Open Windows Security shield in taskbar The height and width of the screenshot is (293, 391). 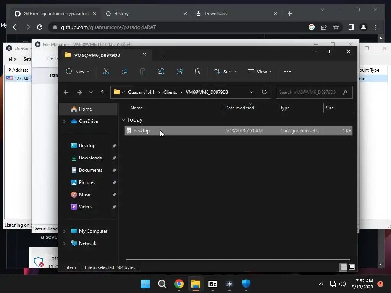click(246, 284)
